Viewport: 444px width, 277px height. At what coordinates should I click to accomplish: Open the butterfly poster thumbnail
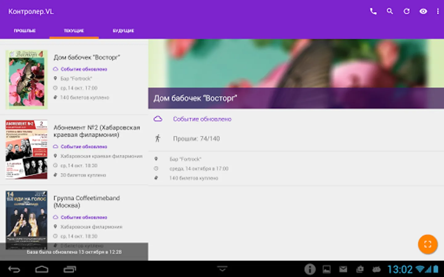[x=27, y=80]
